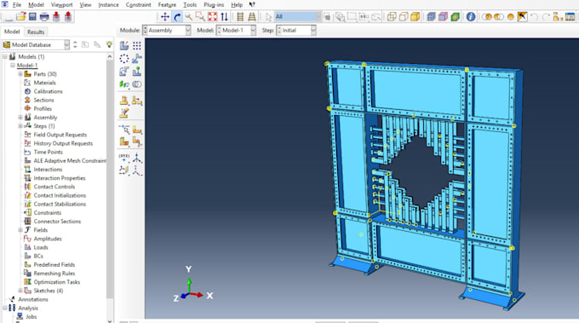The image size is (579, 323).
Task: Click the Linear Pattern tool
Action: [137, 46]
